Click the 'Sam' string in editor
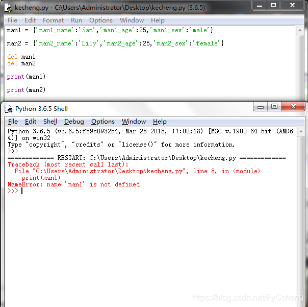 (88, 30)
